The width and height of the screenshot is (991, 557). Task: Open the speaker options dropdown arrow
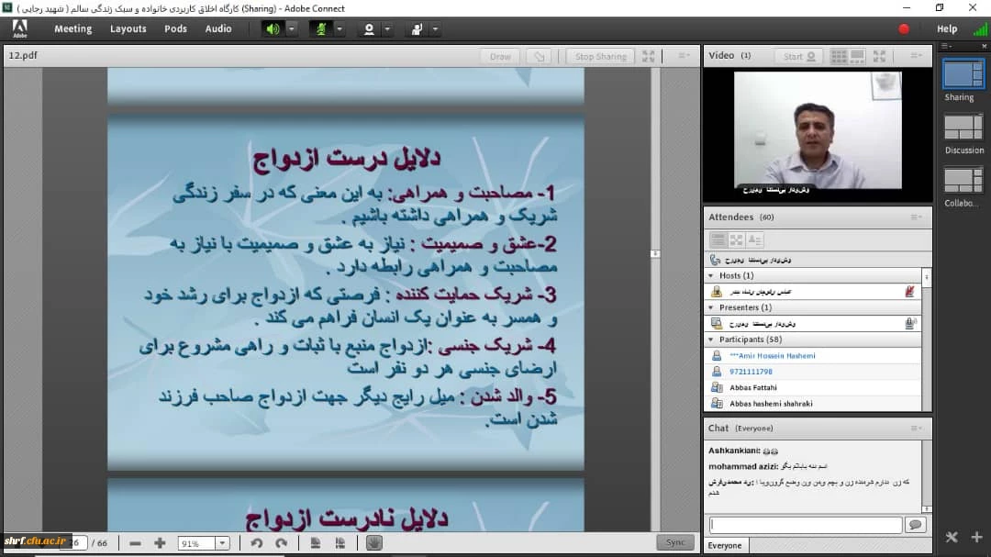coord(292,28)
